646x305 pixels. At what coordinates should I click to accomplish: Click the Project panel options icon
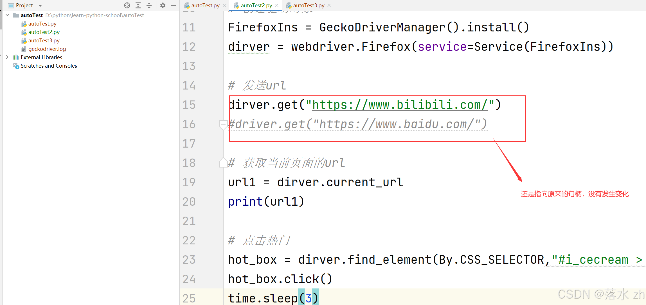click(x=163, y=5)
